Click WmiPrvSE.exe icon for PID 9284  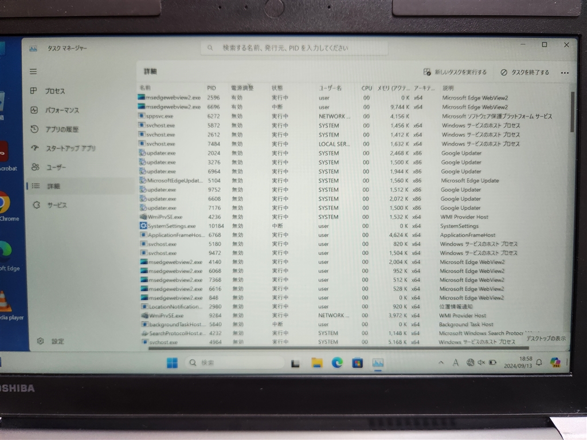(x=144, y=316)
